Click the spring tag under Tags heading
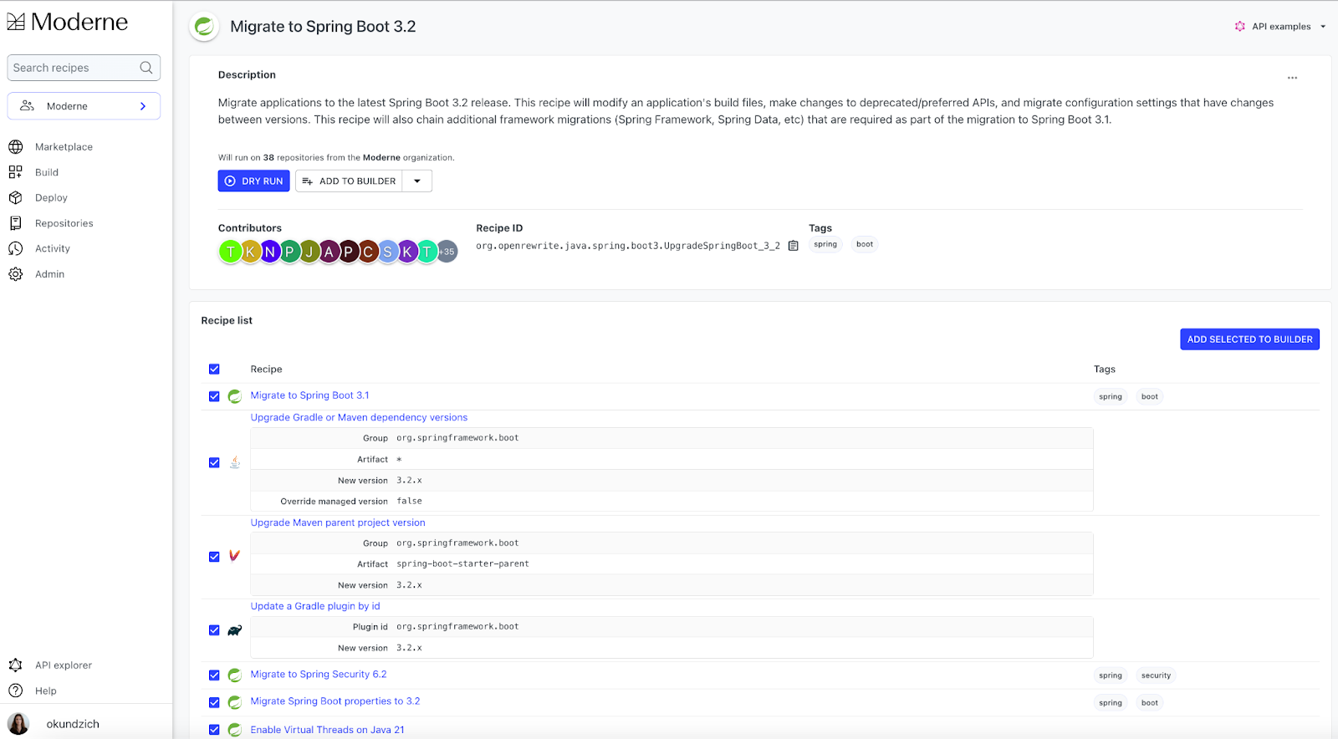The image size is (1338, 739). click(x=825, y=245)
